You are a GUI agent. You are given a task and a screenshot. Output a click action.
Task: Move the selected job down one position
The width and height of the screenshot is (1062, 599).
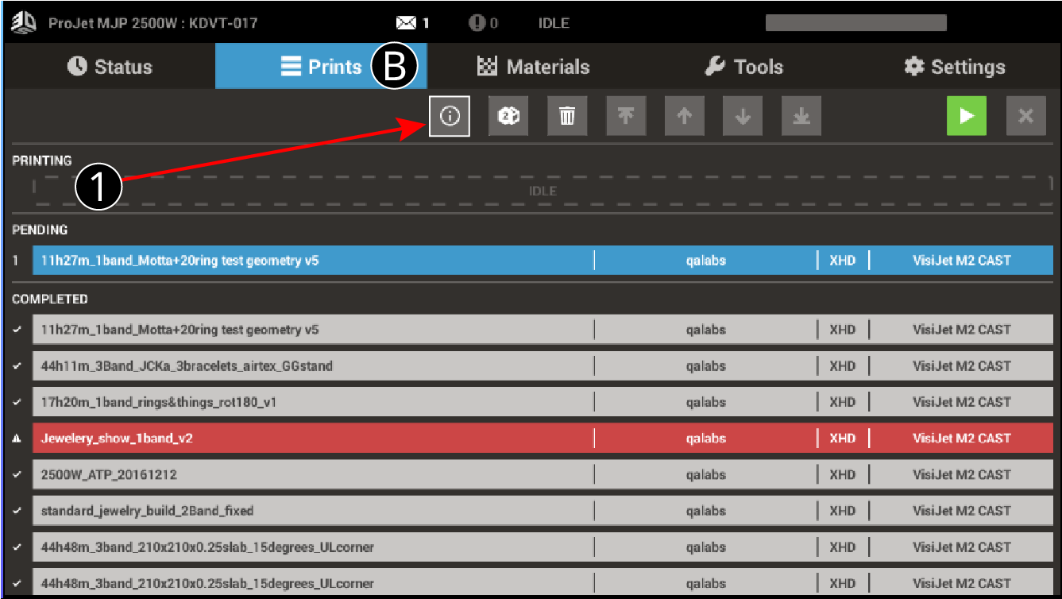tap(743, 115)
